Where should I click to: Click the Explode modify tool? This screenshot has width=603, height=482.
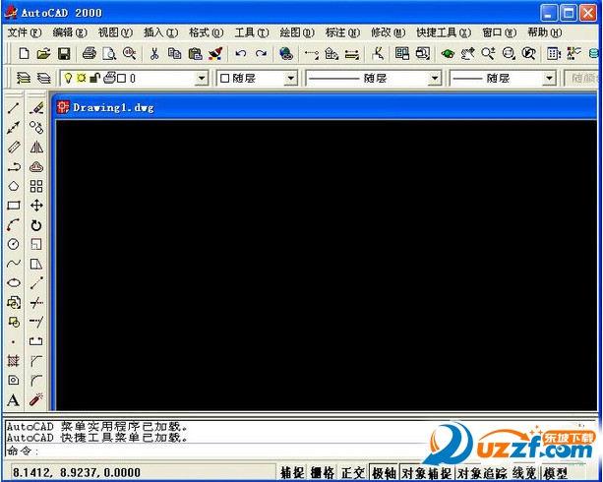click(36, 400)
